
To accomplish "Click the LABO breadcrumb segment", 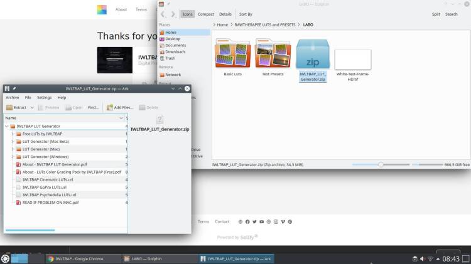I will 308,24.
